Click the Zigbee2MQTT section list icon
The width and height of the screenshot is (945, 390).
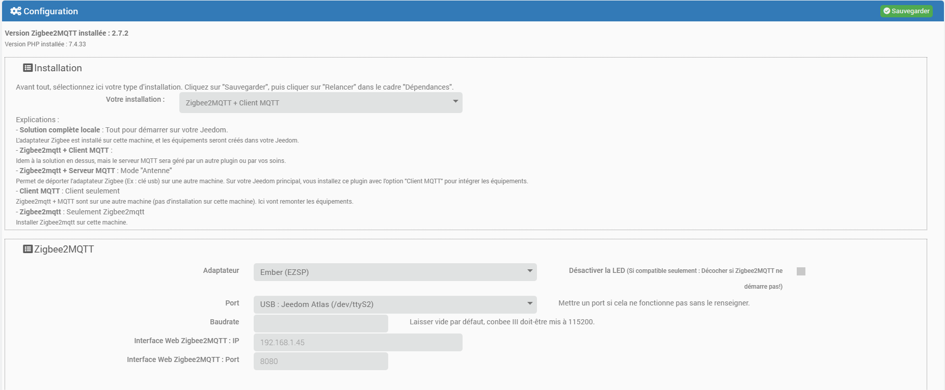point(28,249)
